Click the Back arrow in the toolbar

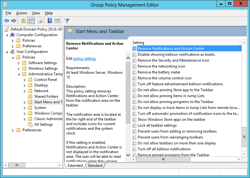coord(6,21)
